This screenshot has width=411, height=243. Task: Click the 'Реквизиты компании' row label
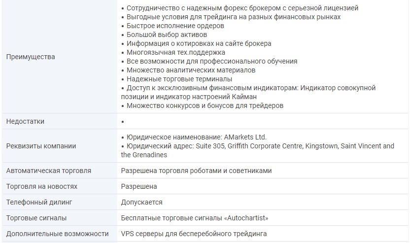point(41,146)
